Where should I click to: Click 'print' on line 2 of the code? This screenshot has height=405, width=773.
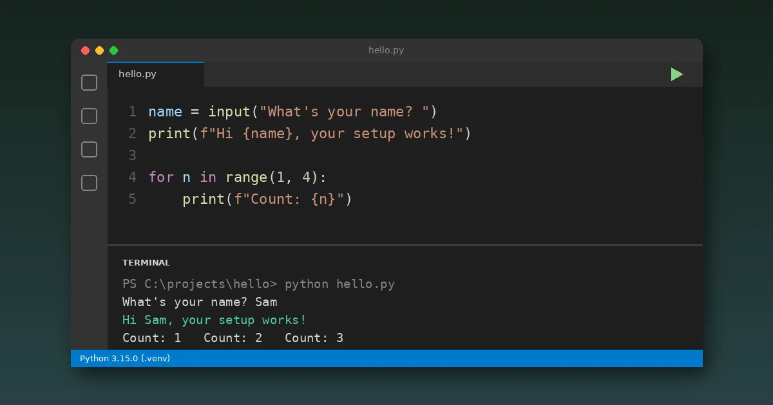tap(169, 134)
